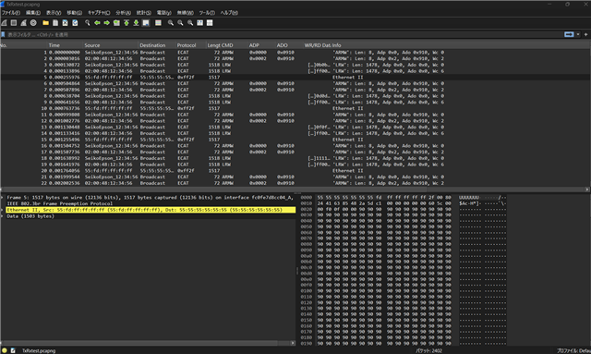Click TxRxtest.pcapng file name in status bar

pyautogui.click(x=39, y=351)
